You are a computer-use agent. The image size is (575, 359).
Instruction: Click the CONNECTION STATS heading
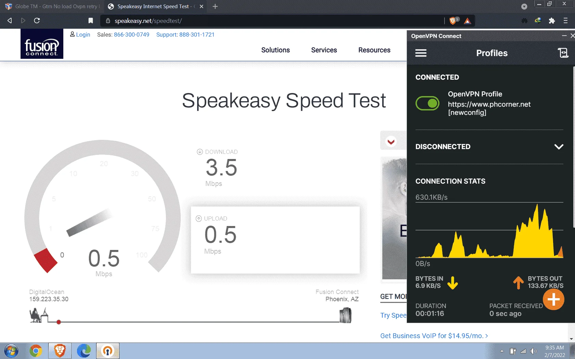click(450, 181)
